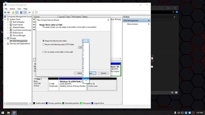Expand the Event Viewer node
205x115 pixels.
point(8,25)
